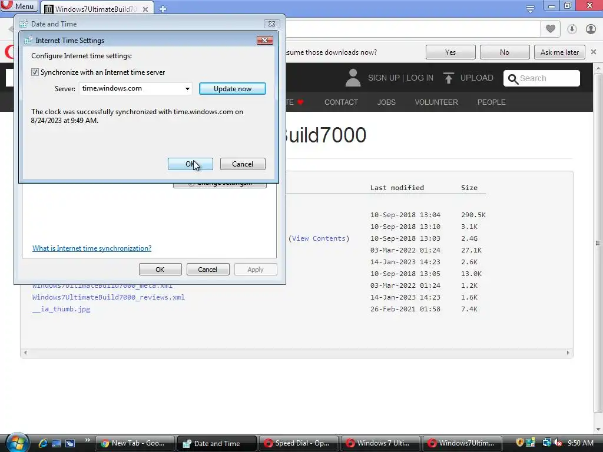Screen dimensions: 603x452
Task: Open the __ia_thumb.jpg file link
Action: 61,309
